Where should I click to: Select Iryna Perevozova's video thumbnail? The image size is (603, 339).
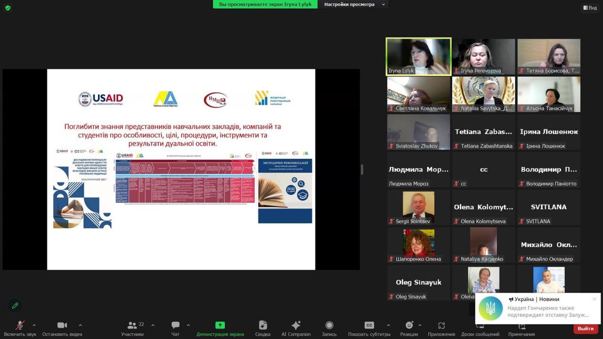pos(483,56)
